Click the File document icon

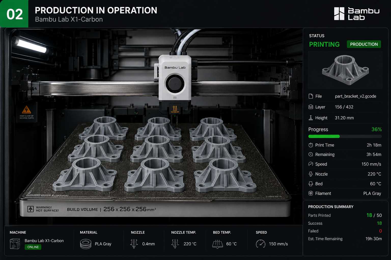click(311, 96)
